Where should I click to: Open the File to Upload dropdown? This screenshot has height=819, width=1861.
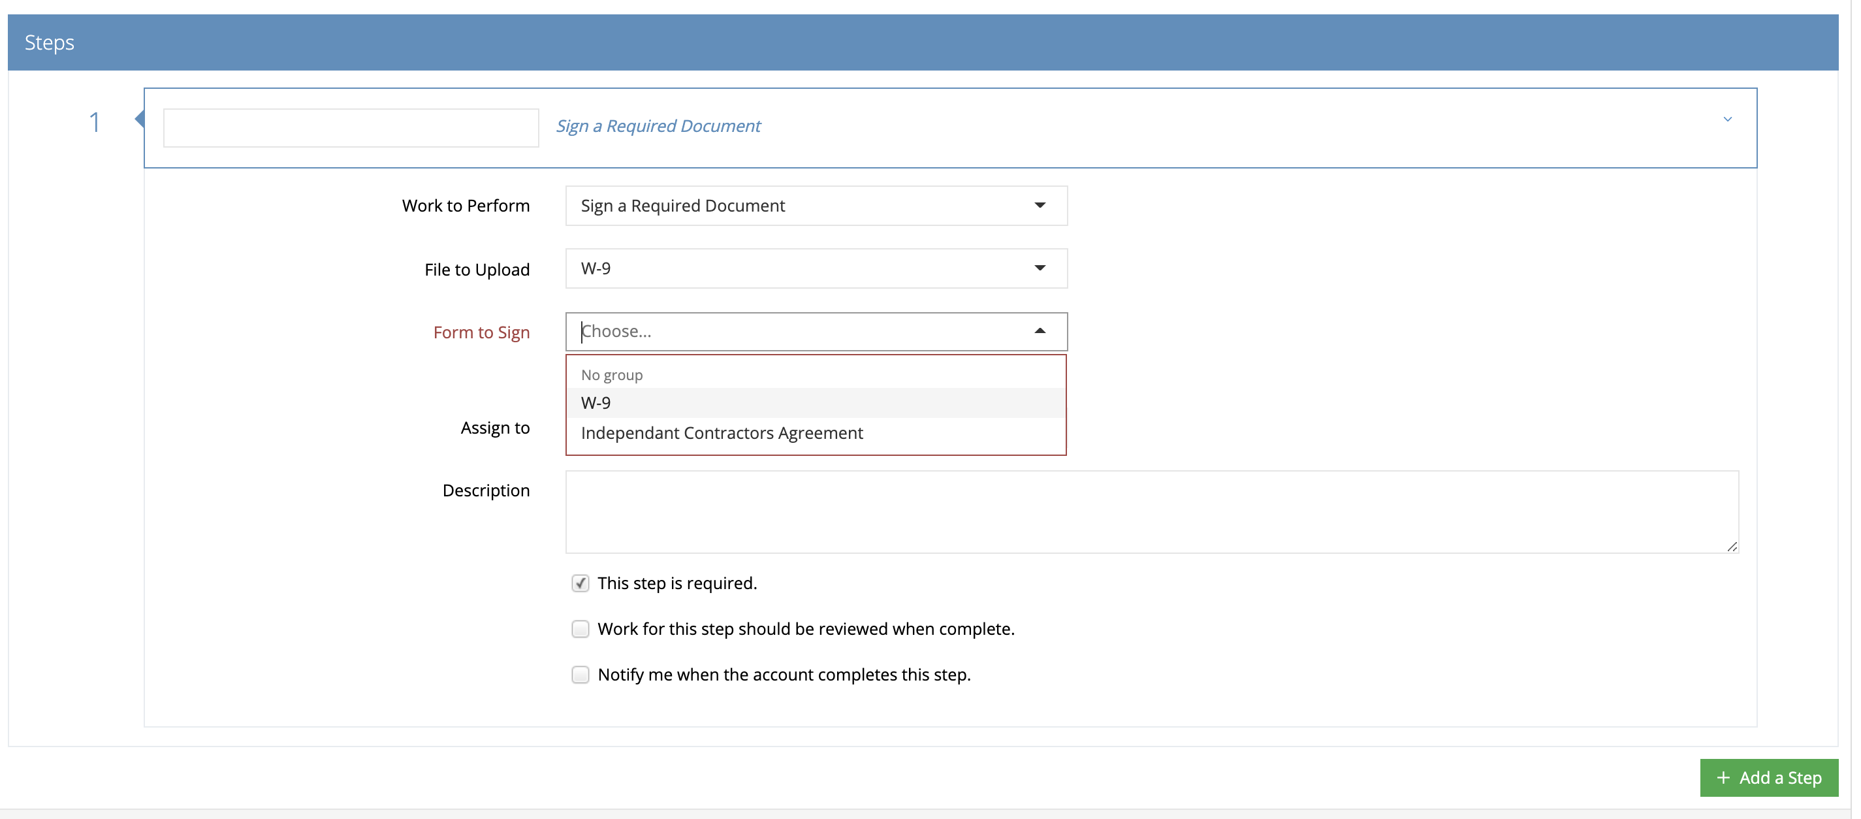[x=816, y=268]
